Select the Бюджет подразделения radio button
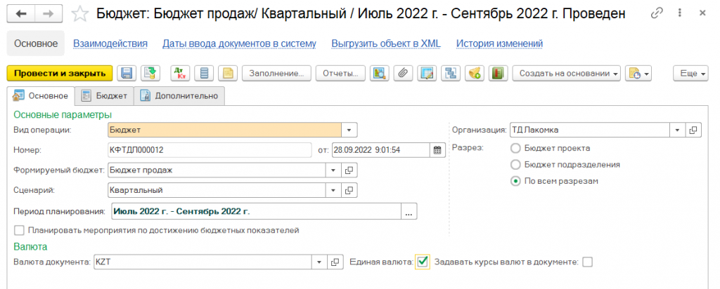Screen dimensions: 720x289 tap(515, 164)
